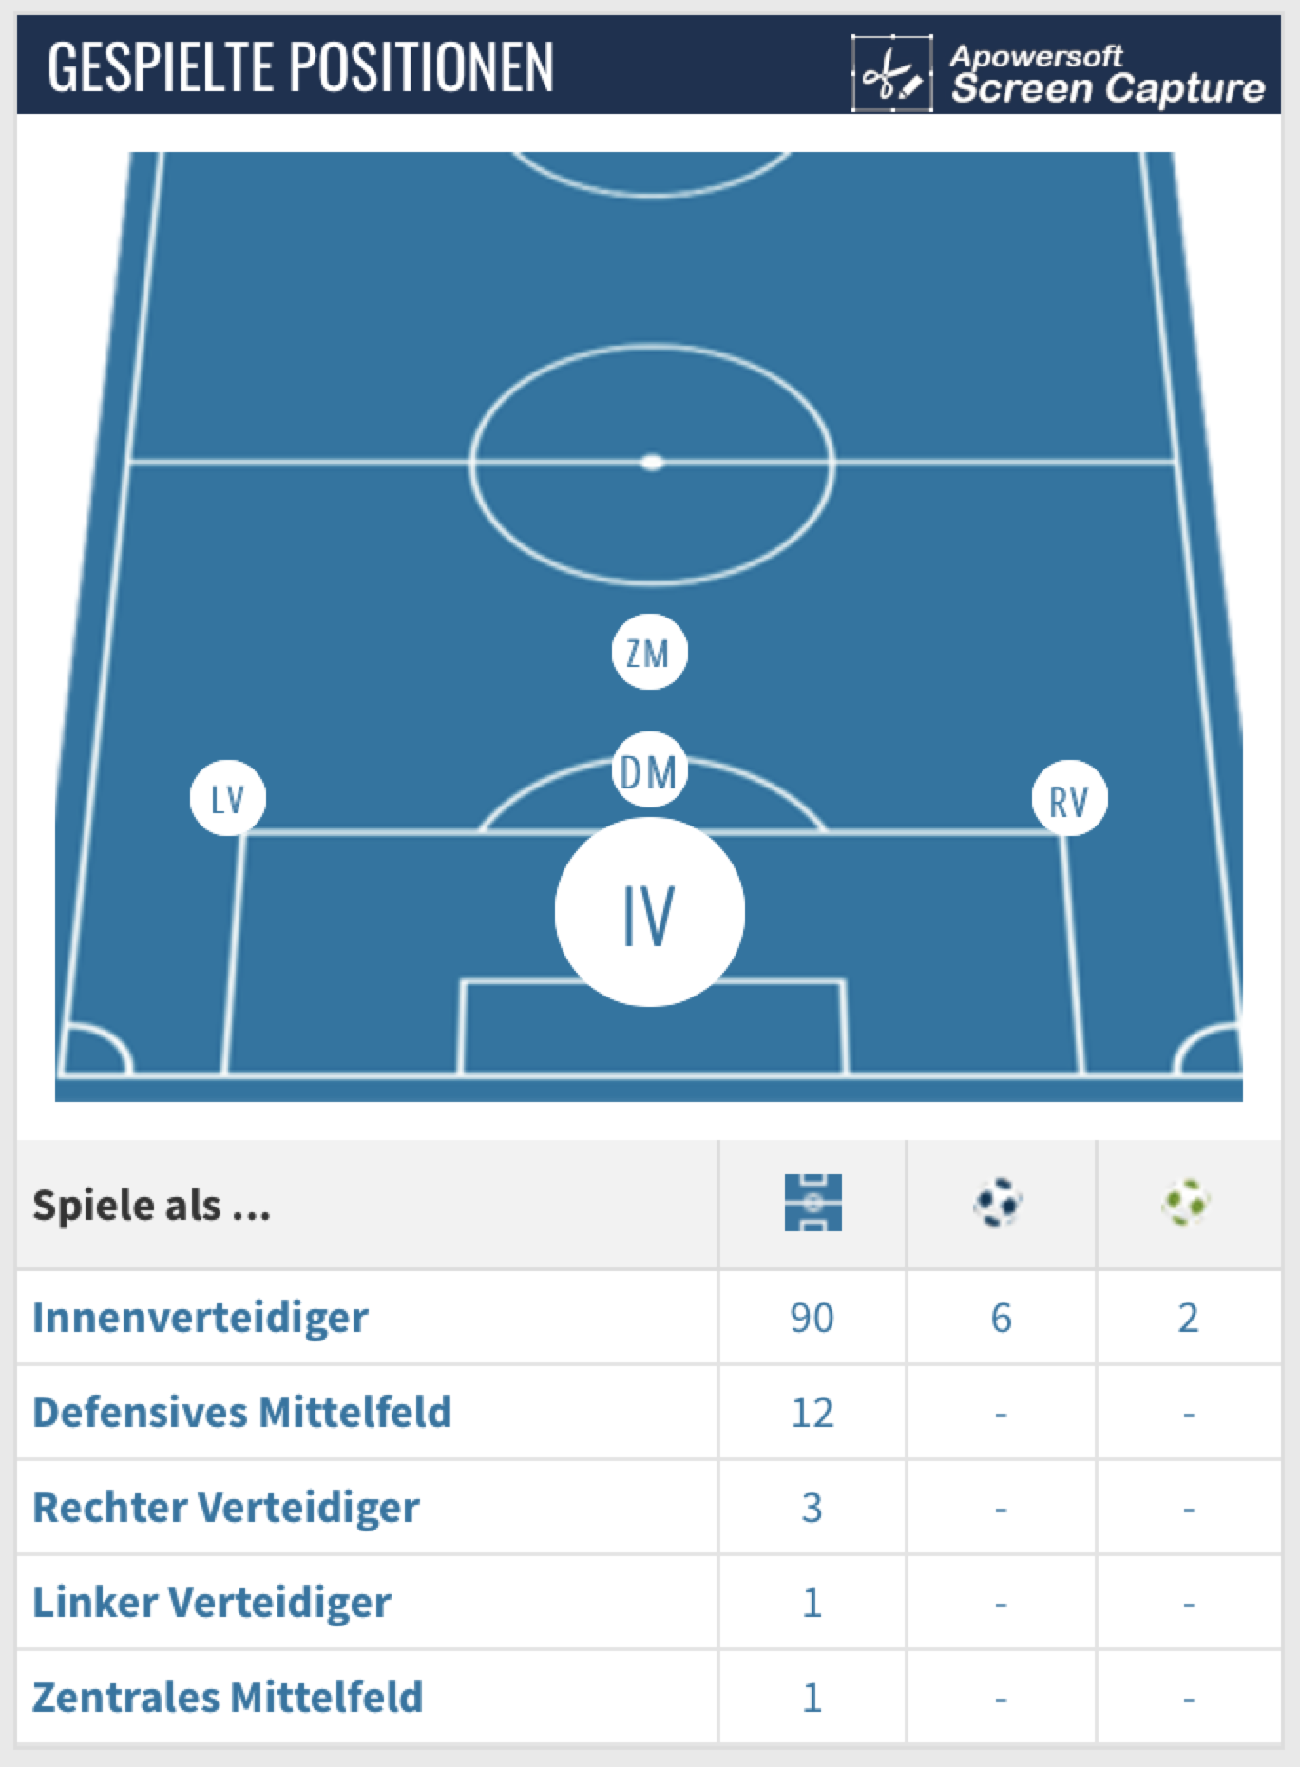Click the 12 games value for Defensives Mittelfeld
1300x1767 pixels.
tap(812, 1413)
